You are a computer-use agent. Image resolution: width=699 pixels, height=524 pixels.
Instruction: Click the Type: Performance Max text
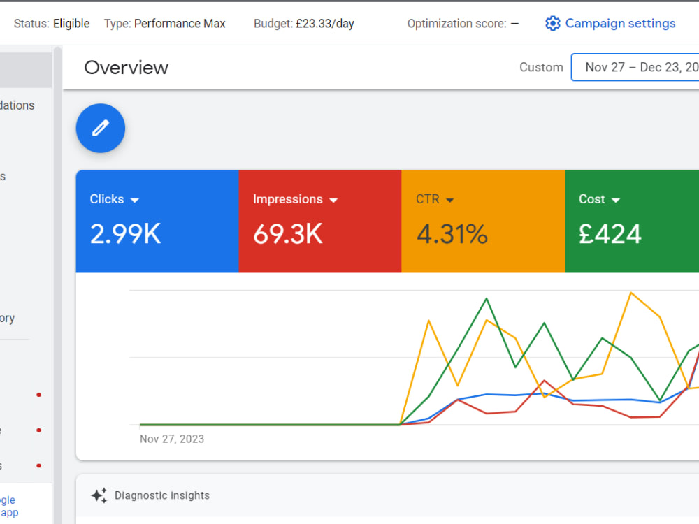(x=164, y=23)
